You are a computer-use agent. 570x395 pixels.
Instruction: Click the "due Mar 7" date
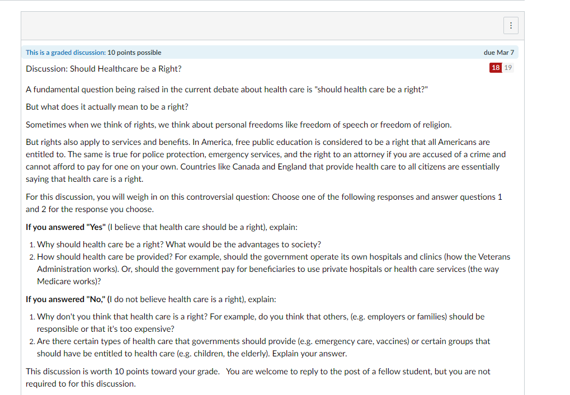point(498,53)
